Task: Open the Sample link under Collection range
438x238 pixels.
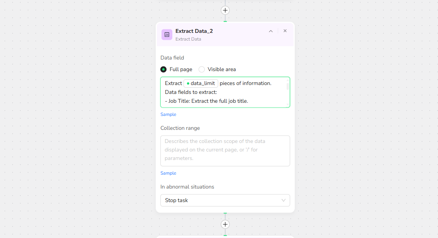Action: click(168, 173)
